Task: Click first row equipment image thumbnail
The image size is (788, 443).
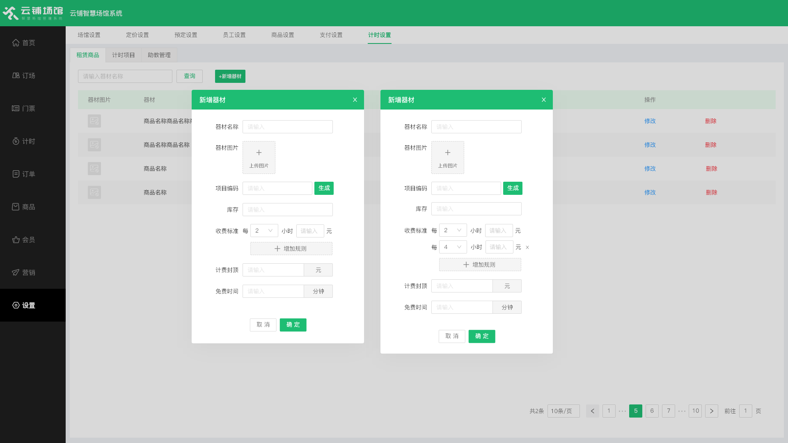Action: 94,121
